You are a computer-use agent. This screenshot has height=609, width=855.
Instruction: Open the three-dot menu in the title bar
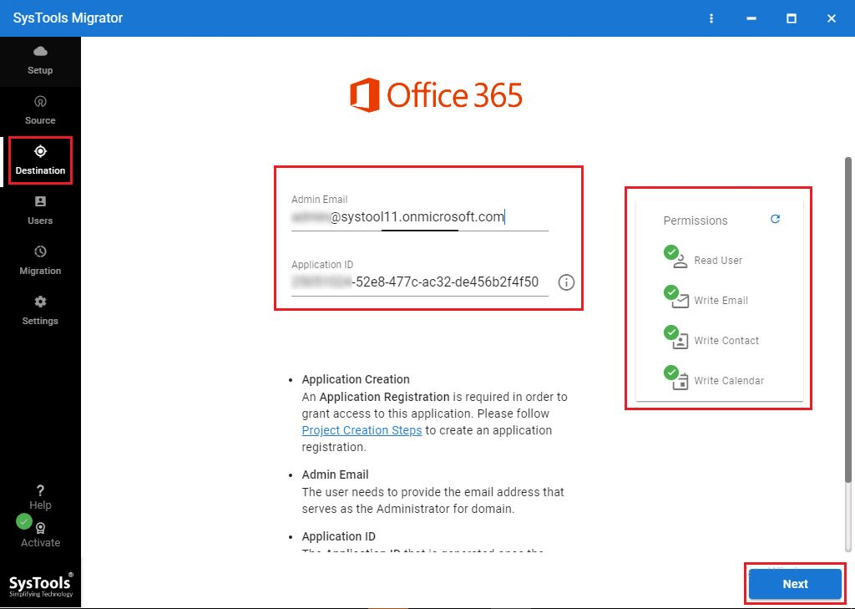click(x=711, y=18)
